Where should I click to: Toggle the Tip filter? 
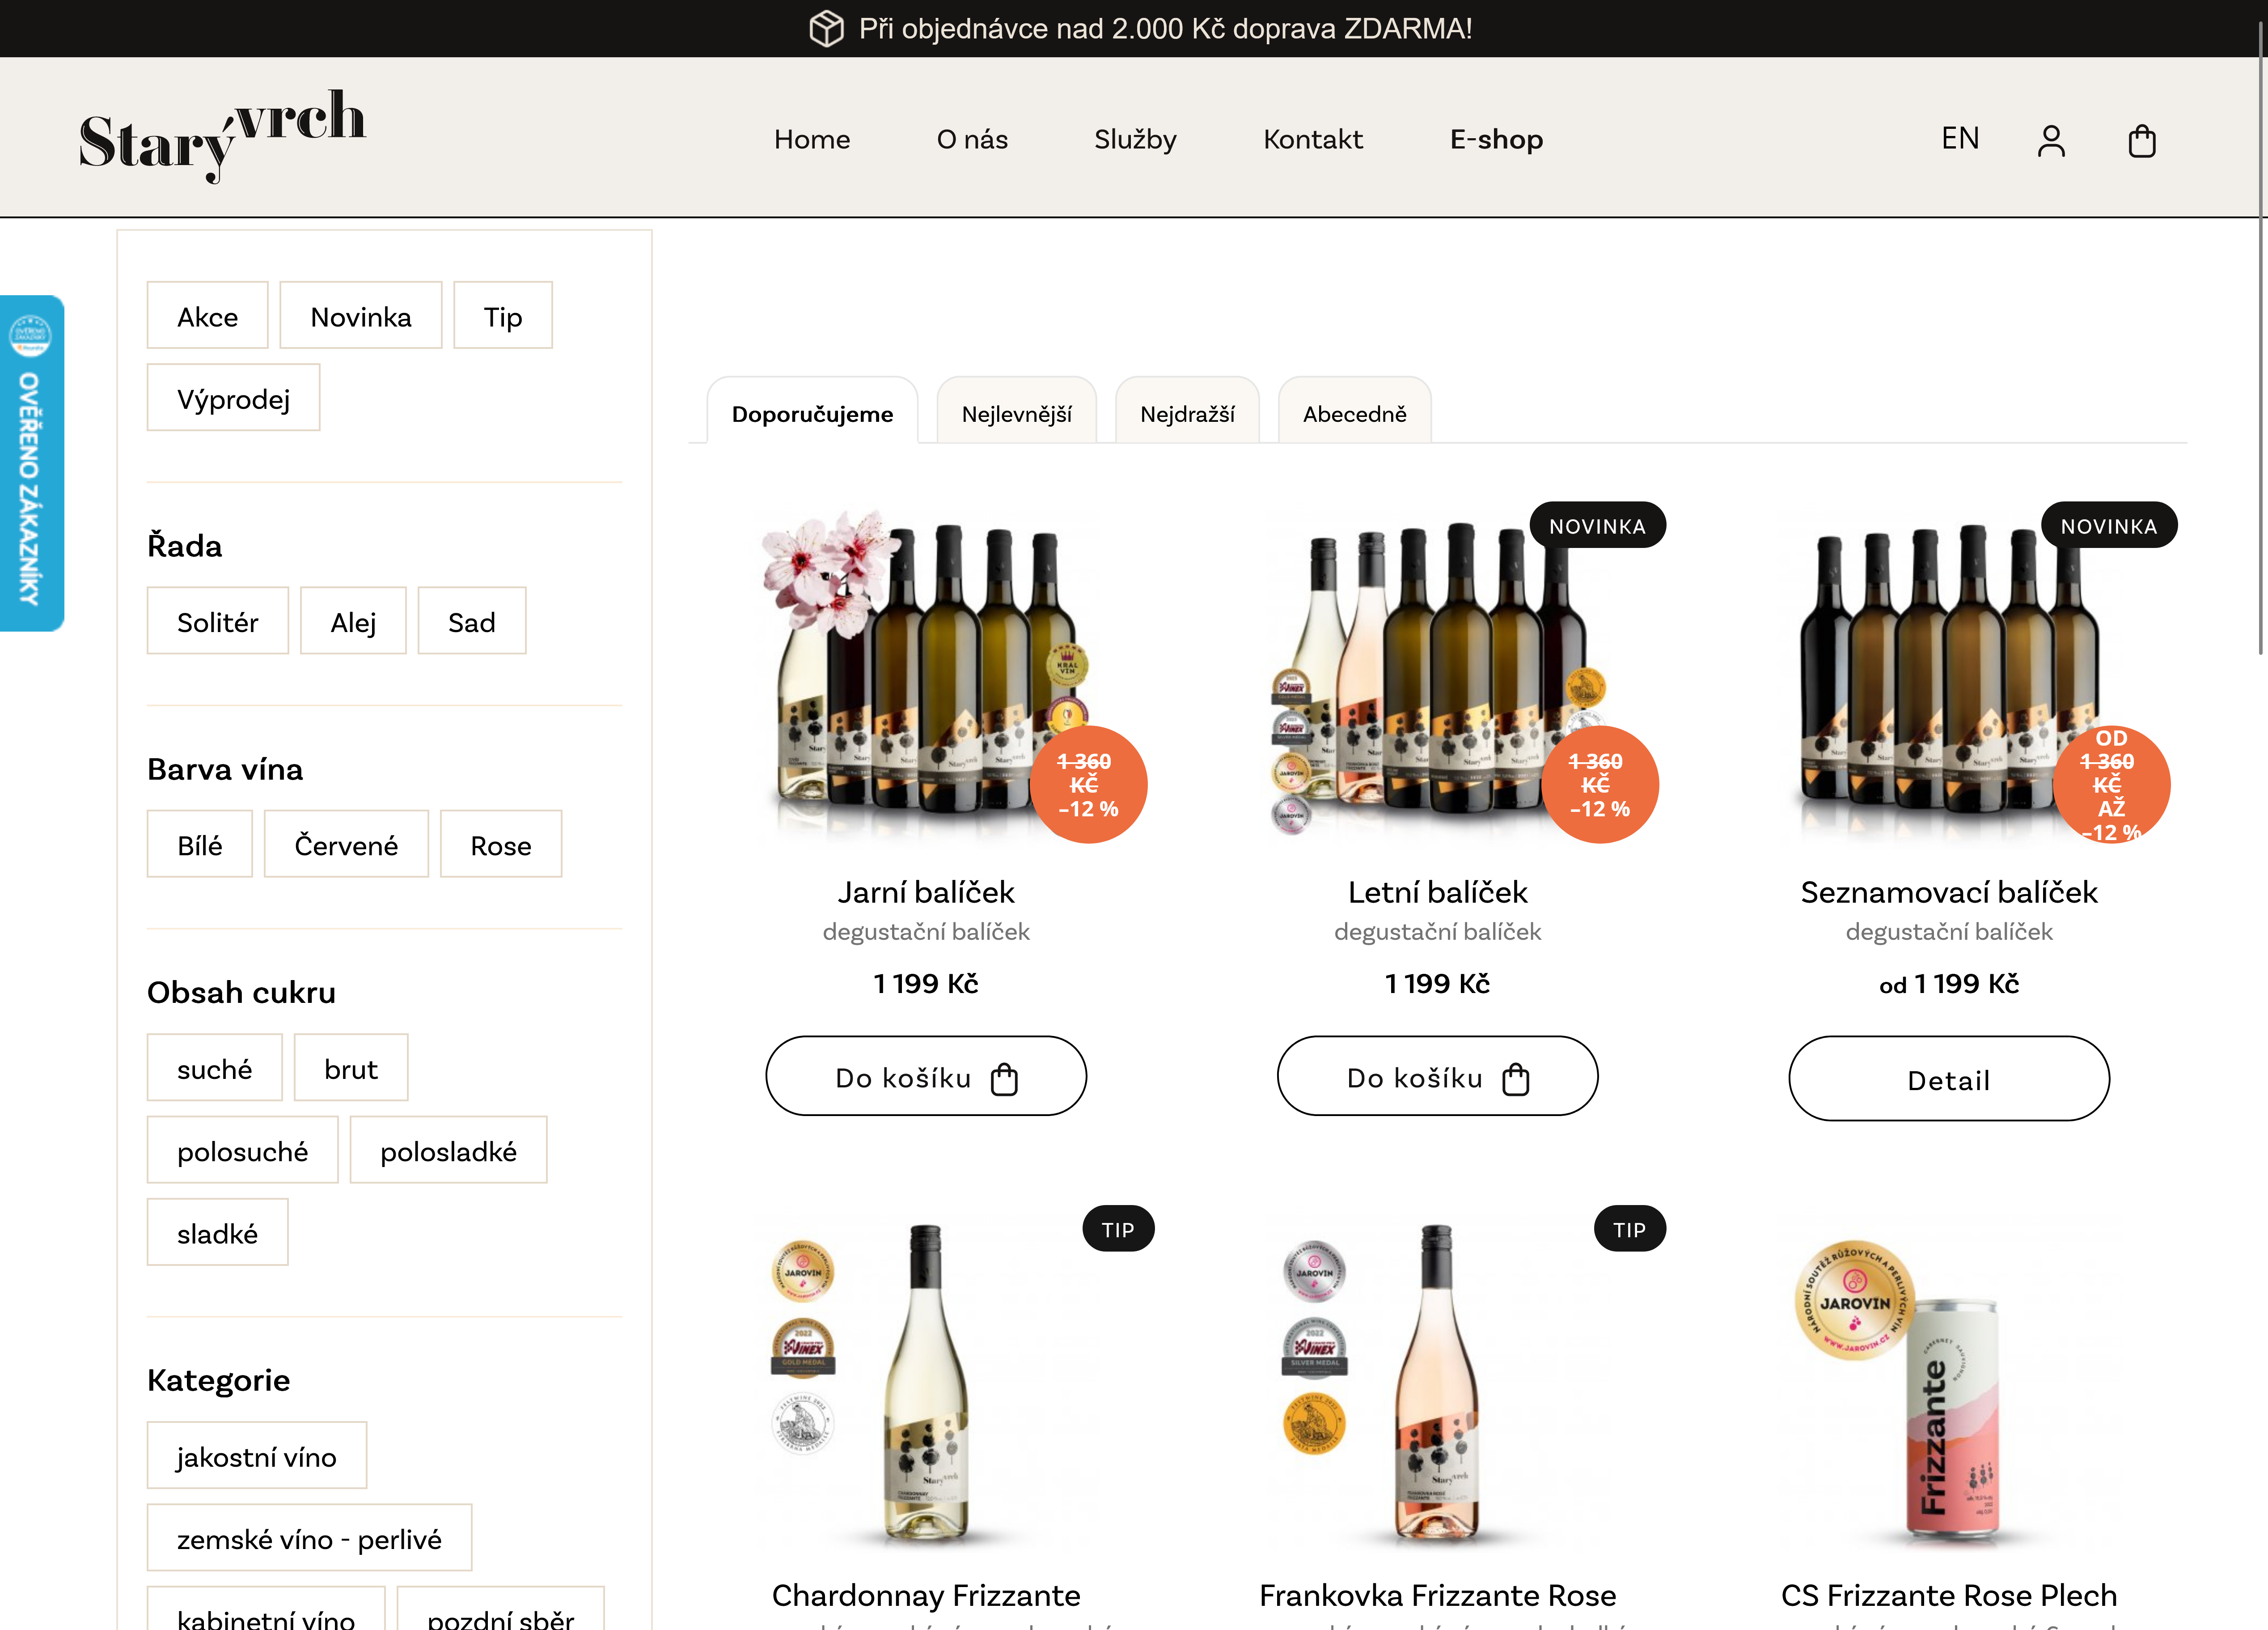pos(503,316)
